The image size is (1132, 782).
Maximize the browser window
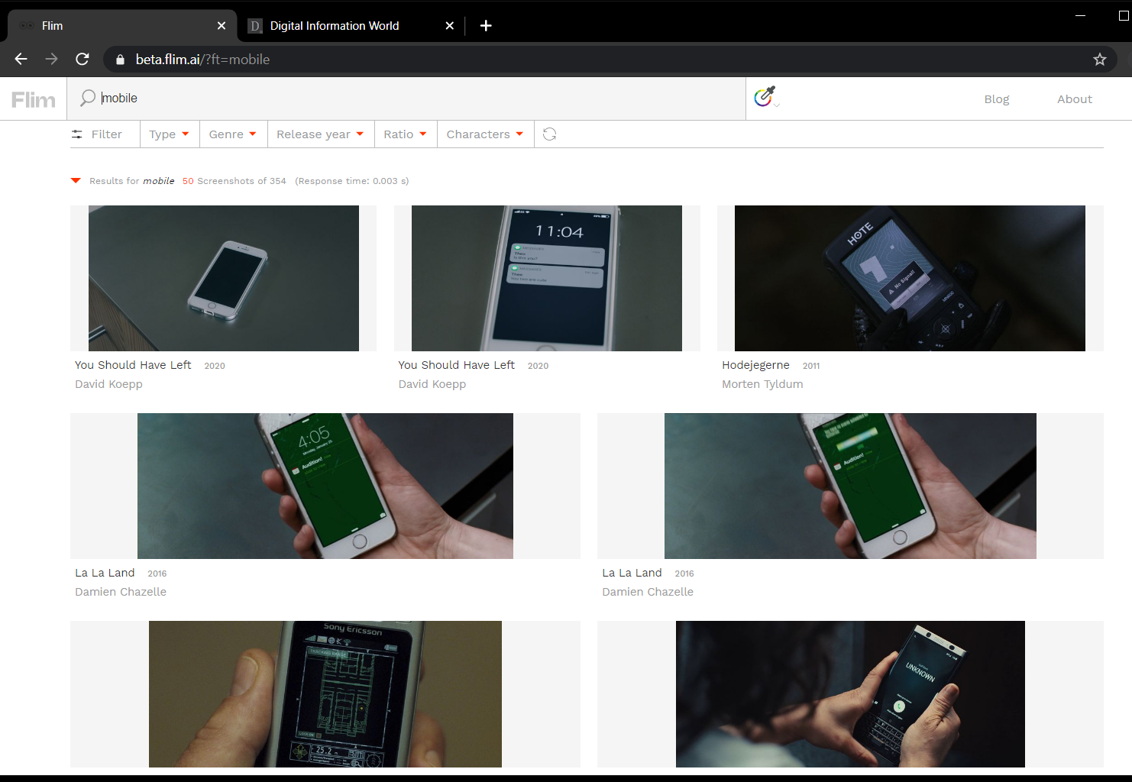pyautogui.click(x=1124, y=15)
